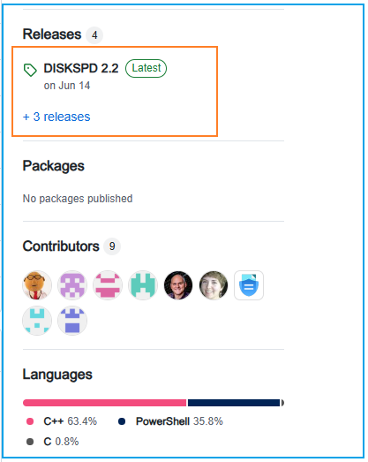Open the purple pixel identicon contributor

72,285
